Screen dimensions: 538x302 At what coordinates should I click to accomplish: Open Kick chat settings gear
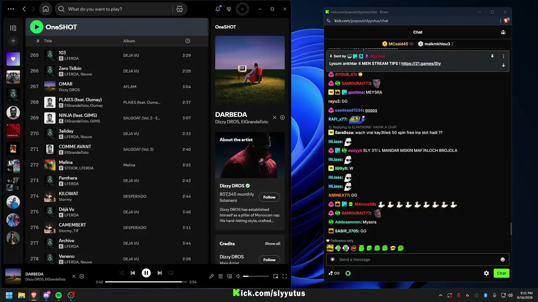(x=486, y=273)
